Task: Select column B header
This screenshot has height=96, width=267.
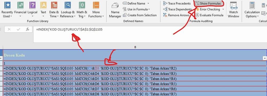Action: click(135, 47)
